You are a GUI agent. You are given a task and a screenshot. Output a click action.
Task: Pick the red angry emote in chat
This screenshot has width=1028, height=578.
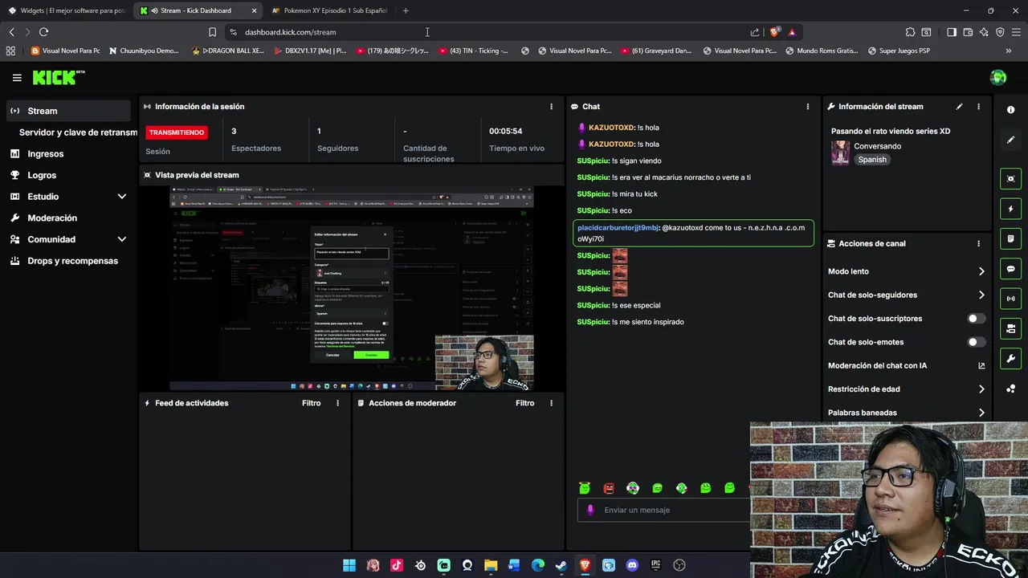click(x=609, y=488)
